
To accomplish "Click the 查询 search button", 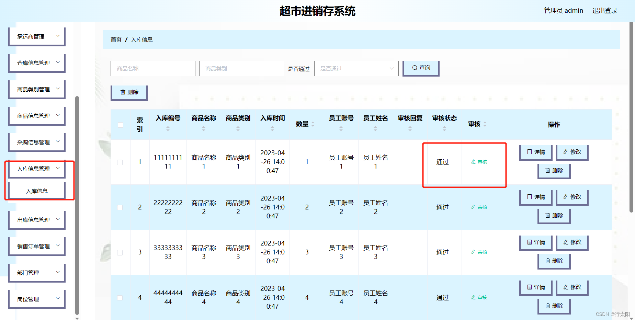I will coord(421,68).
